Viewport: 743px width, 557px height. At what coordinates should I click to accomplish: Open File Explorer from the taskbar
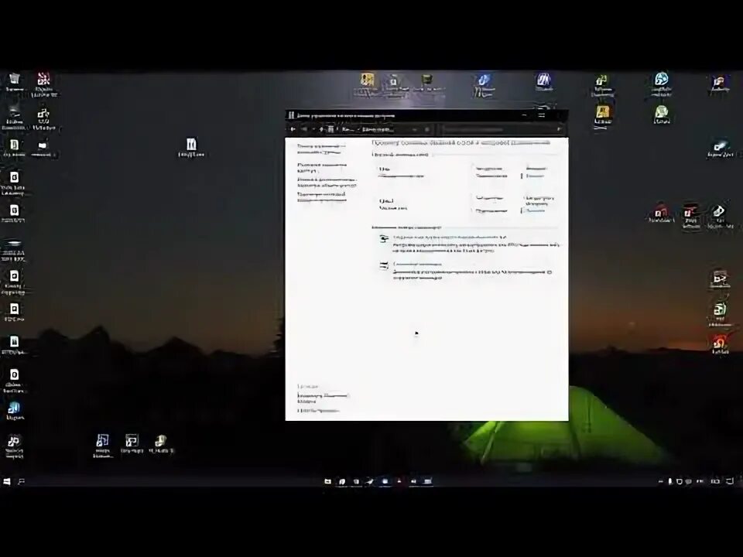pos(327,481)
